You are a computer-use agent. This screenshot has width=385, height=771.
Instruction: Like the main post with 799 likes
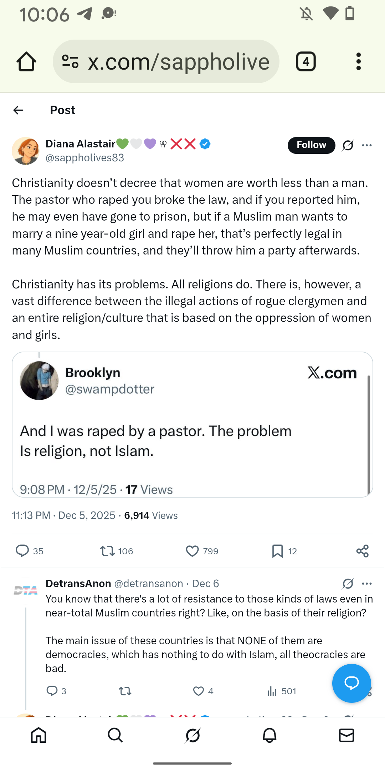(192, 551)
